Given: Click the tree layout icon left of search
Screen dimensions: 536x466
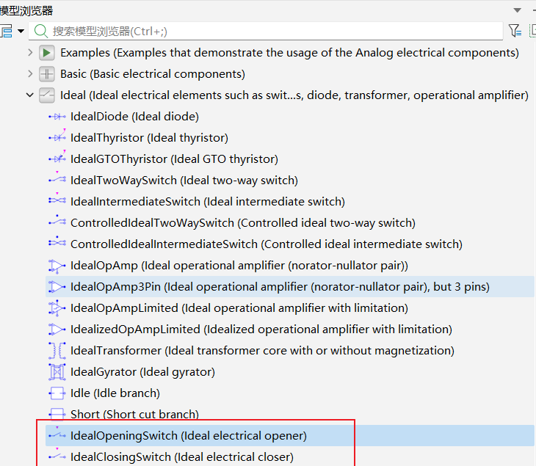Looking at the screenshot, I should [6, 31].
